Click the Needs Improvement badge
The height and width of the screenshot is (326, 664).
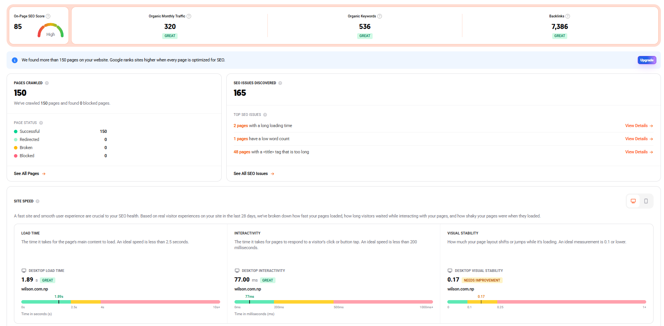click(482, 280)
